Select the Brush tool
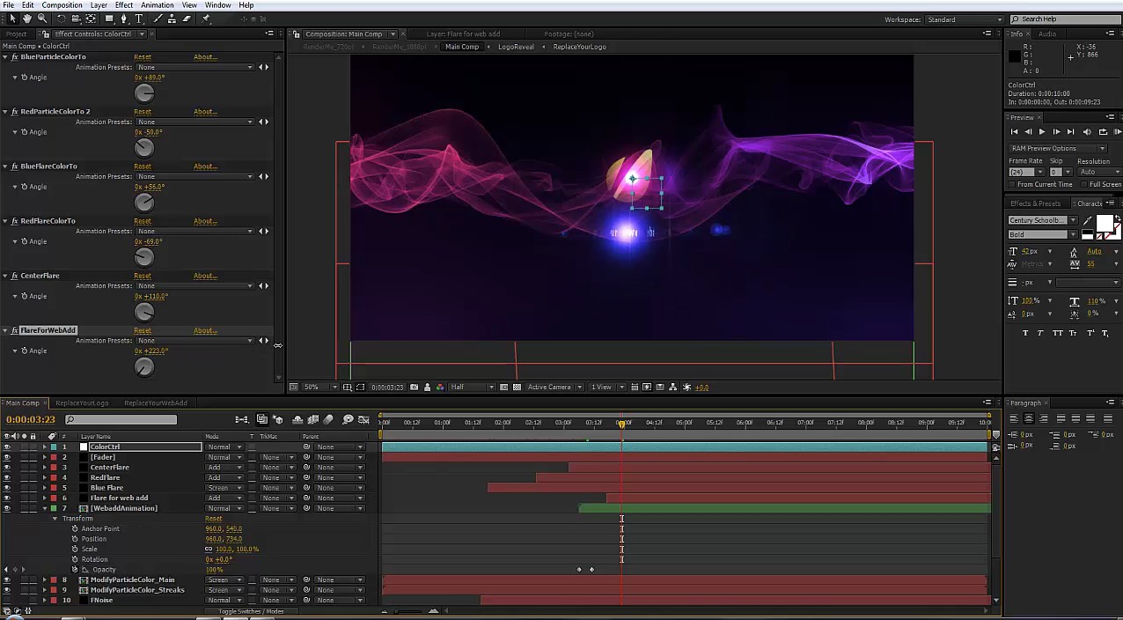This screenshot has width=1123, height=620. [158, 18]
